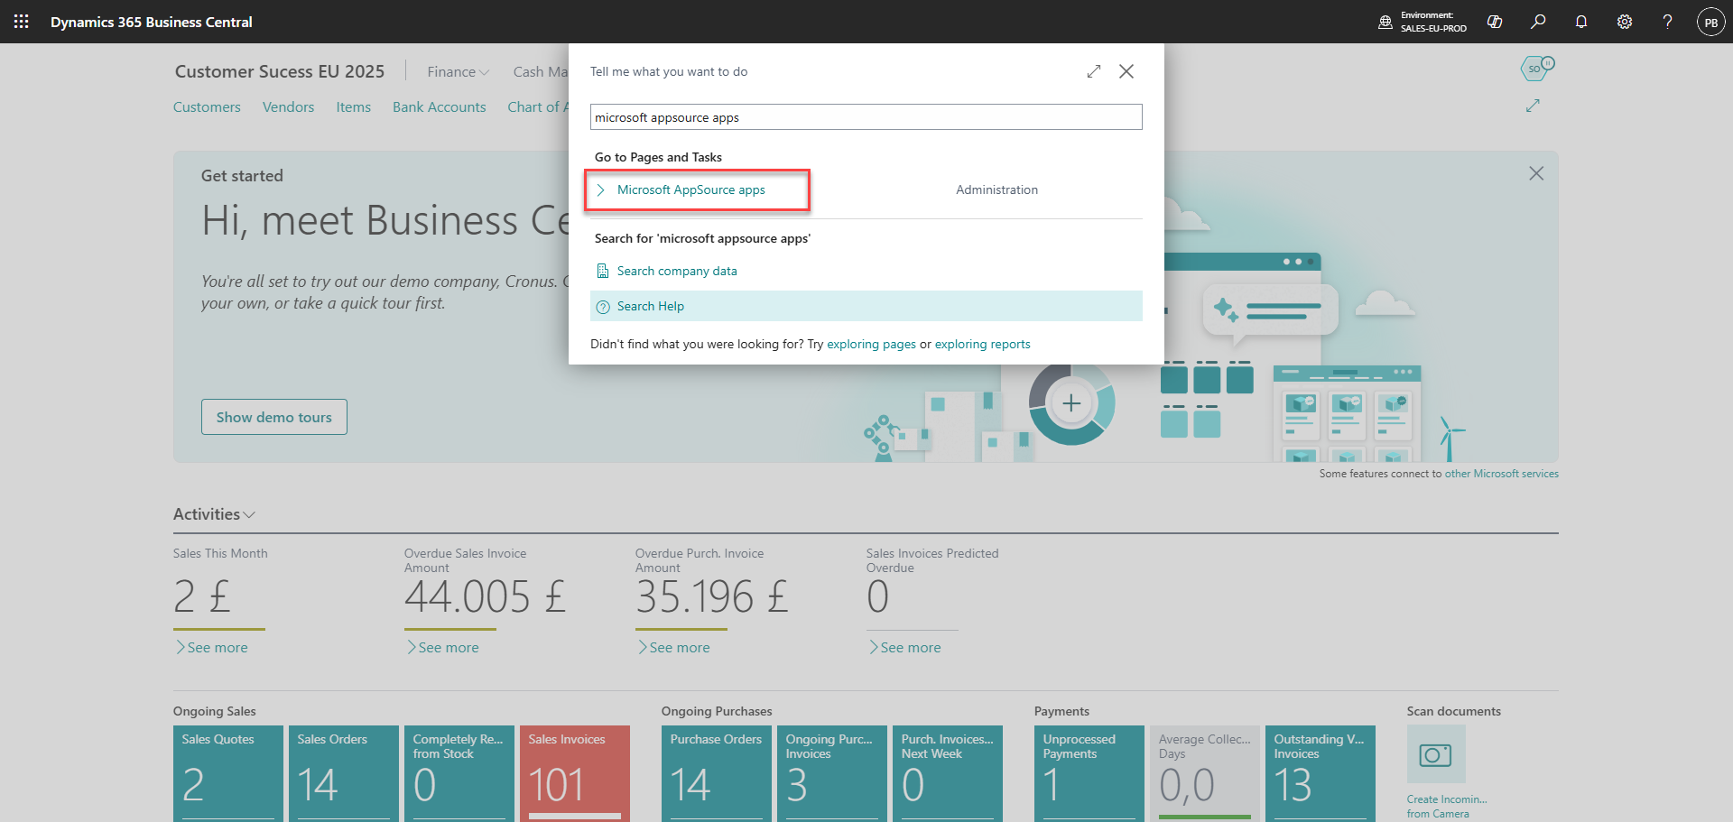
Task: Click the Show demo tours button
Action: [274, 417]
